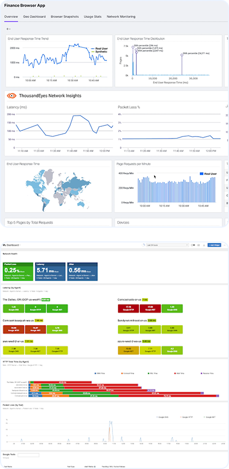Click the 'The Dalles, OR' agent heading
229x469 pixels.
[x=22, y=299]
